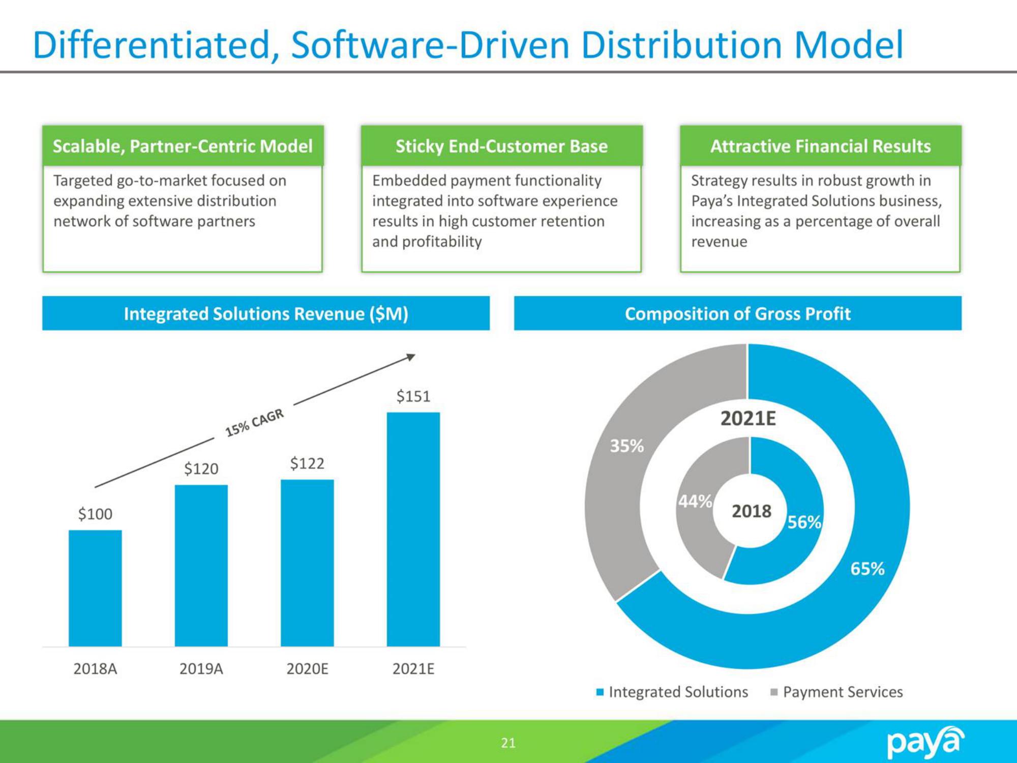The width and height of the screenshot is (1017, 763).
Task: Click the '15% CAGR' annotation
Action: (254, 423)
